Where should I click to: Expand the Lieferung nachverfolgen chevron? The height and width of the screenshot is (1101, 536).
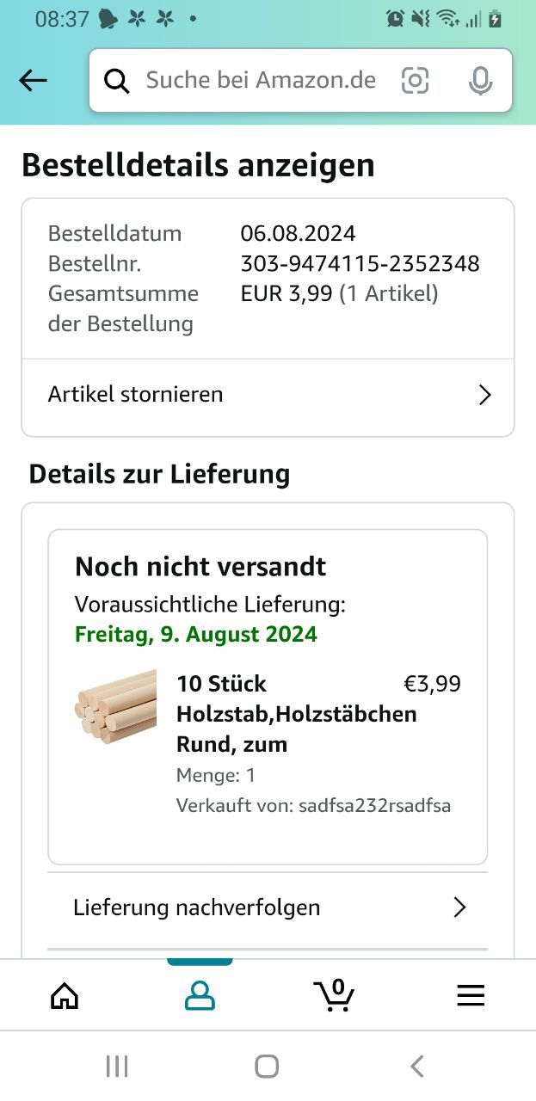459,907
